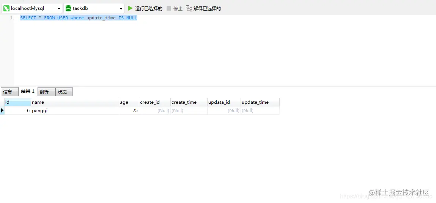This screenshot has width=436, height=203.
Task: Click the (Null) cell under create_time
Action: coord(189,111)
